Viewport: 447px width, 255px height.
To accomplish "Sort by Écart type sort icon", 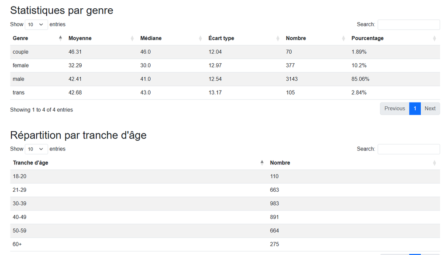I will [x=278, y=38].
